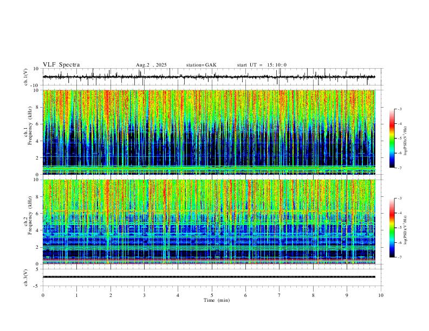Click time axis tick label "0"
The image size is (429, 331).
pyautogui.click(x=43, y=295)
